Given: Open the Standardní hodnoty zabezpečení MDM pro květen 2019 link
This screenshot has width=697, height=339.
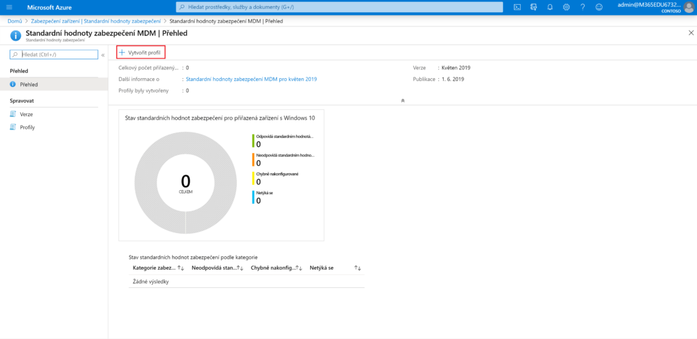Looking at the screenshot, I should [251, 79].
